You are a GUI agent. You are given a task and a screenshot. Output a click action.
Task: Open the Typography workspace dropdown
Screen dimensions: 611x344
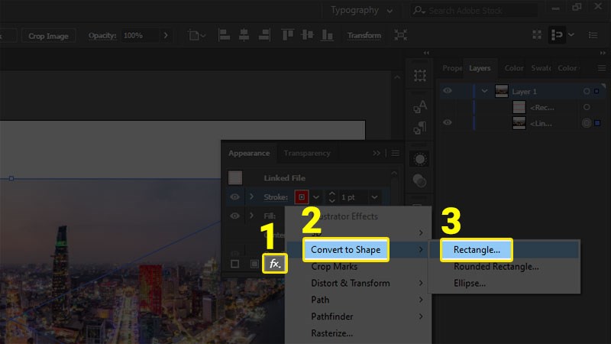364,11
